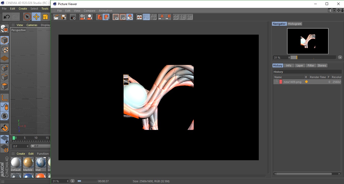This screenshot has height=184, width=344.
Task: Click the Open Image folder icon
Action: point(56,17)
